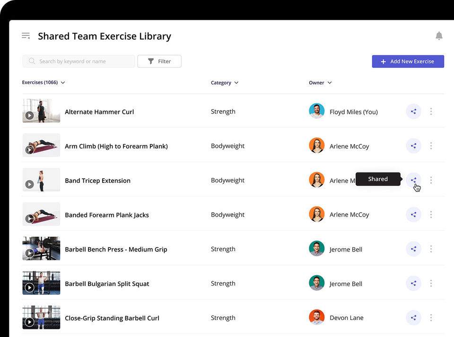Open more options for Banded Forearm Plank Jacks
Viewport: 454px width, 337px height.
[431, 215]
